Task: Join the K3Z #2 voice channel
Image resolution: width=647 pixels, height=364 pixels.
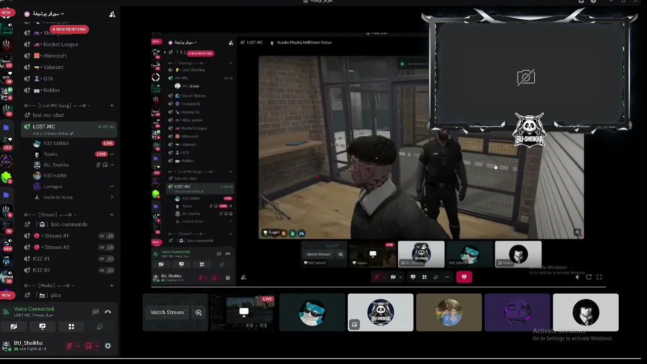Action: [x=69, y=270]
